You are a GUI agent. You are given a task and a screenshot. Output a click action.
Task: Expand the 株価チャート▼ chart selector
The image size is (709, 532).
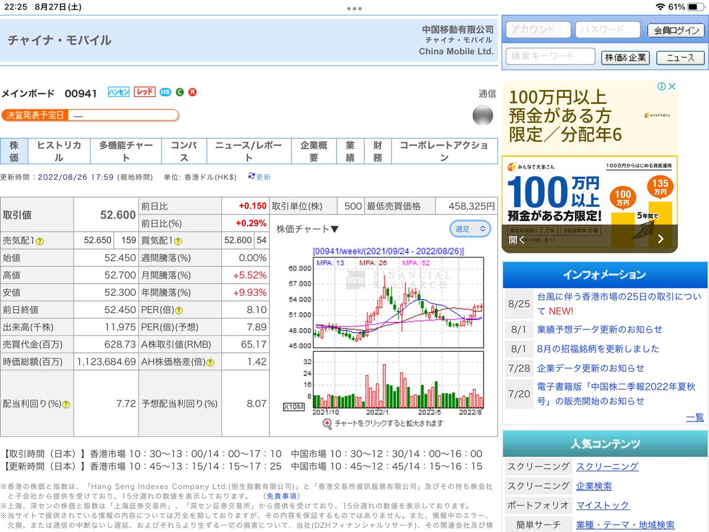tap(308, 229)
